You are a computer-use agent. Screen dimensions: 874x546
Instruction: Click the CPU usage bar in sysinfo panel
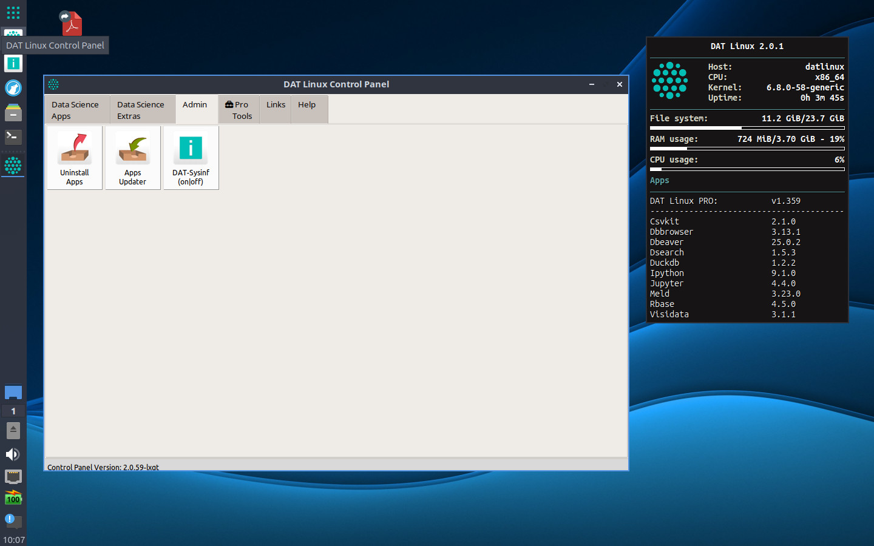point(747,169)
